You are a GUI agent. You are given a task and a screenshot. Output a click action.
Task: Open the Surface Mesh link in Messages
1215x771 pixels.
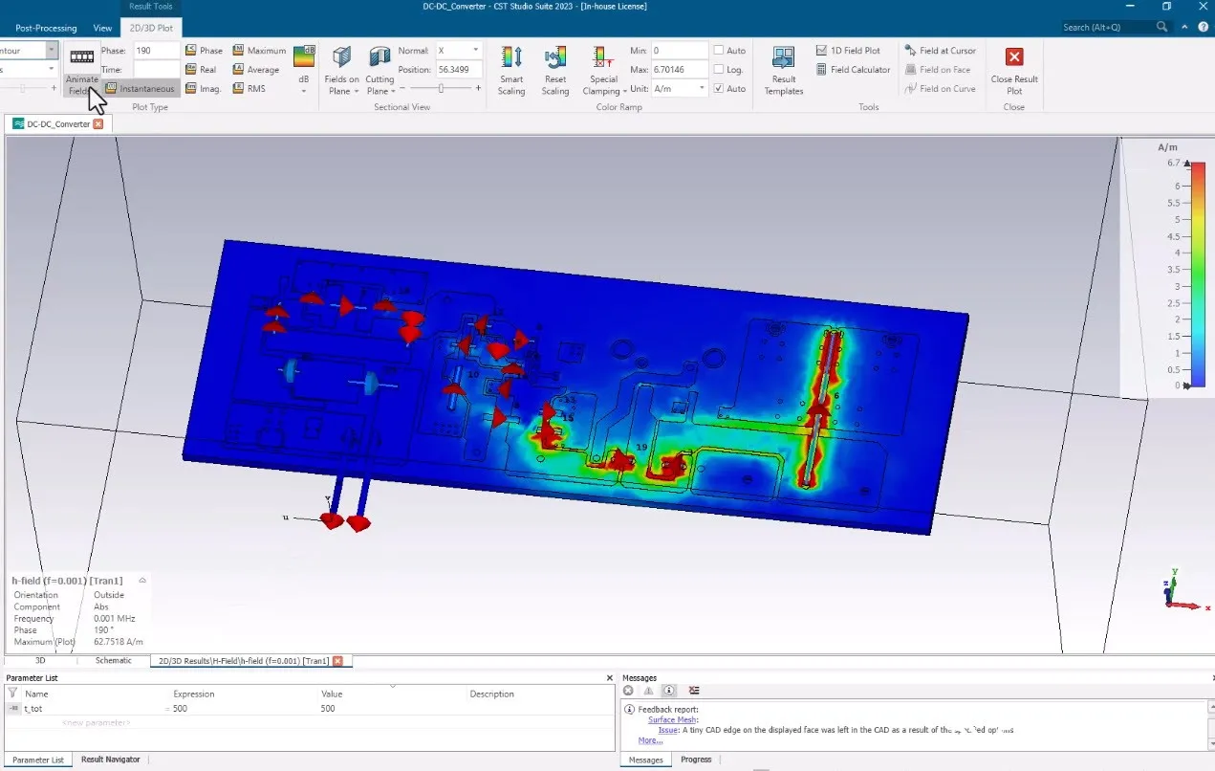click(673, 719)
